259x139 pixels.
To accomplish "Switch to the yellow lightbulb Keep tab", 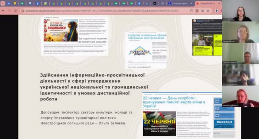I will (x=15, y=3).
